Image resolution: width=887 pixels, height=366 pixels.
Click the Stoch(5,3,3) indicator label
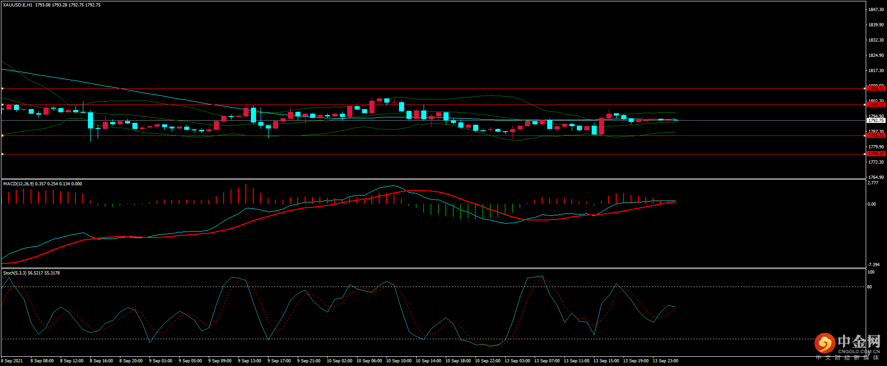click(x=15, y=273)
